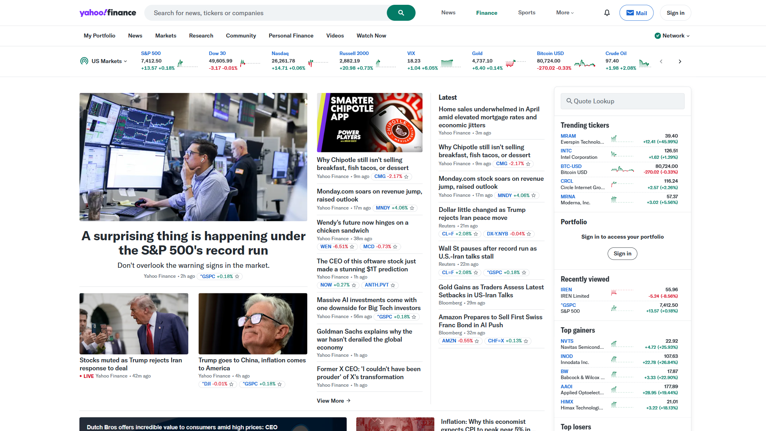Focus the Quote Lookup field

[622, 101]
